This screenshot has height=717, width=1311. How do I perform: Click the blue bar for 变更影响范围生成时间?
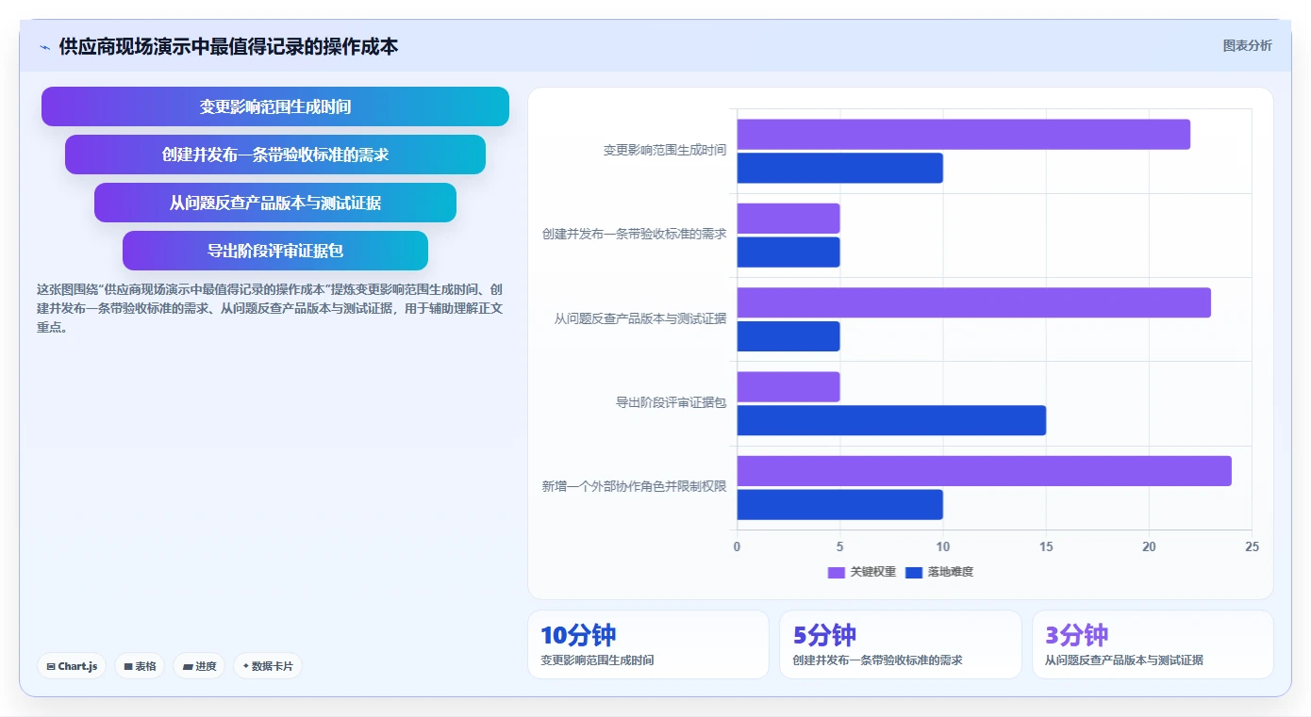coord(839,168)
